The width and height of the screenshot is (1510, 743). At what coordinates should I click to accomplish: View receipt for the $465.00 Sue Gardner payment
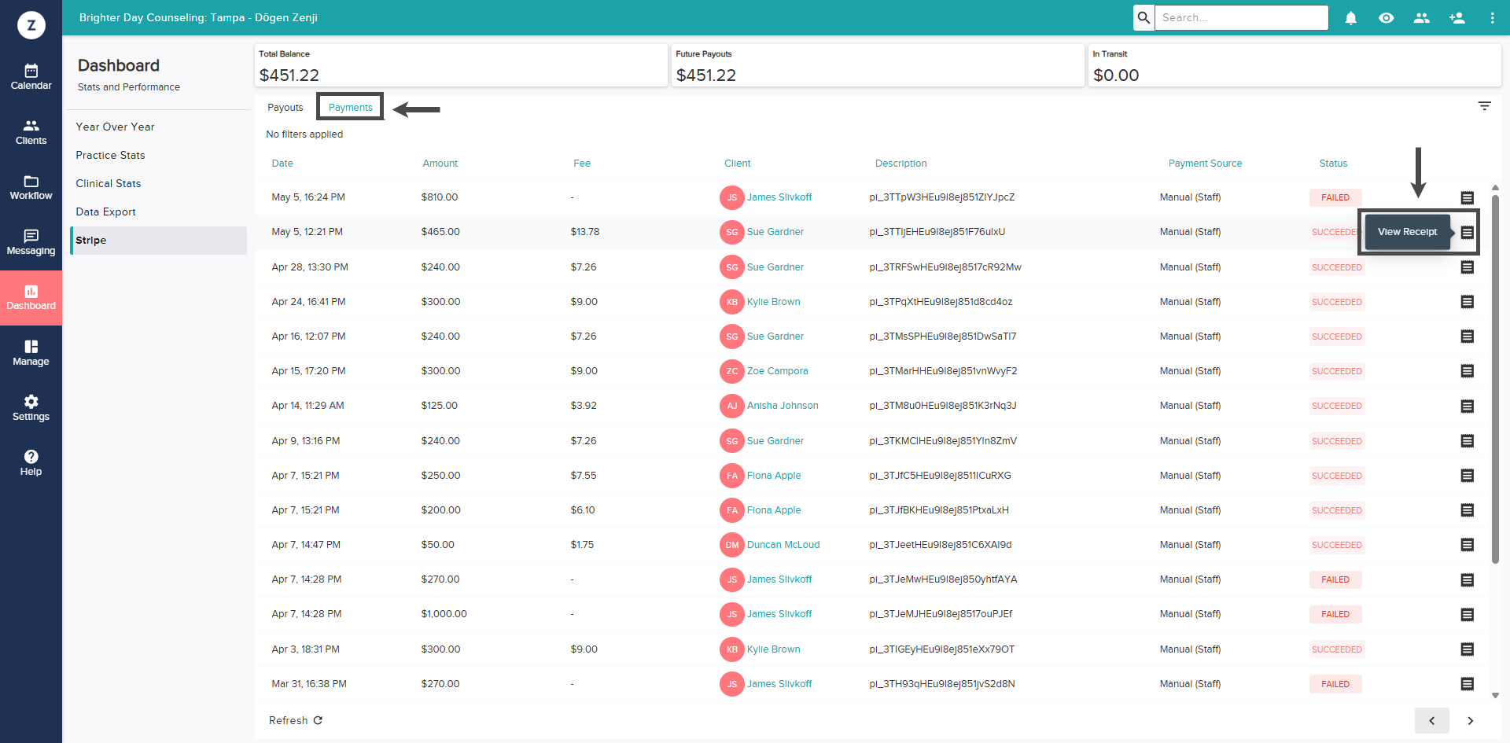pyautogui.click(x=1468, y=232)
